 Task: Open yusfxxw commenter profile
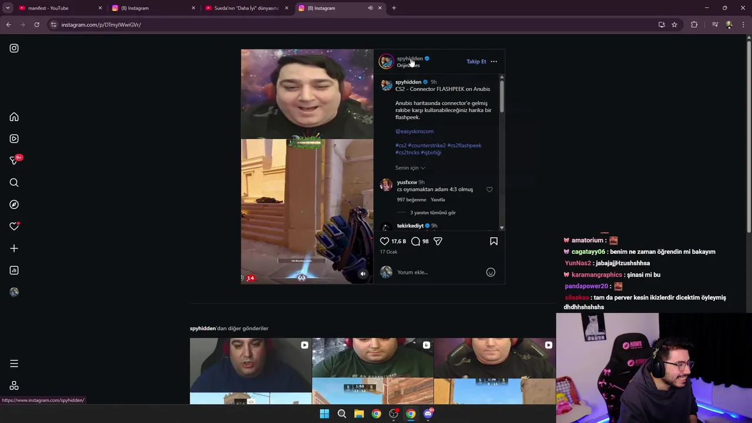[407, 182]
